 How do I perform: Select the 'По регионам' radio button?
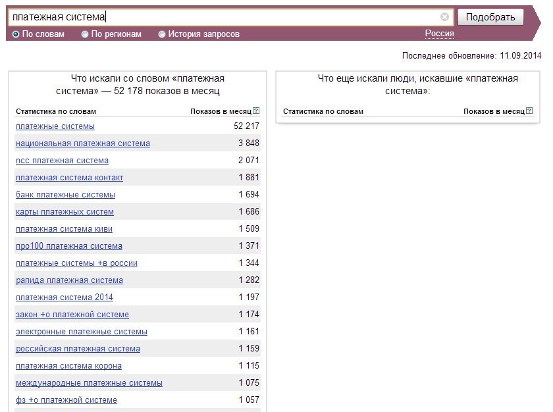[x=85, y=34]
